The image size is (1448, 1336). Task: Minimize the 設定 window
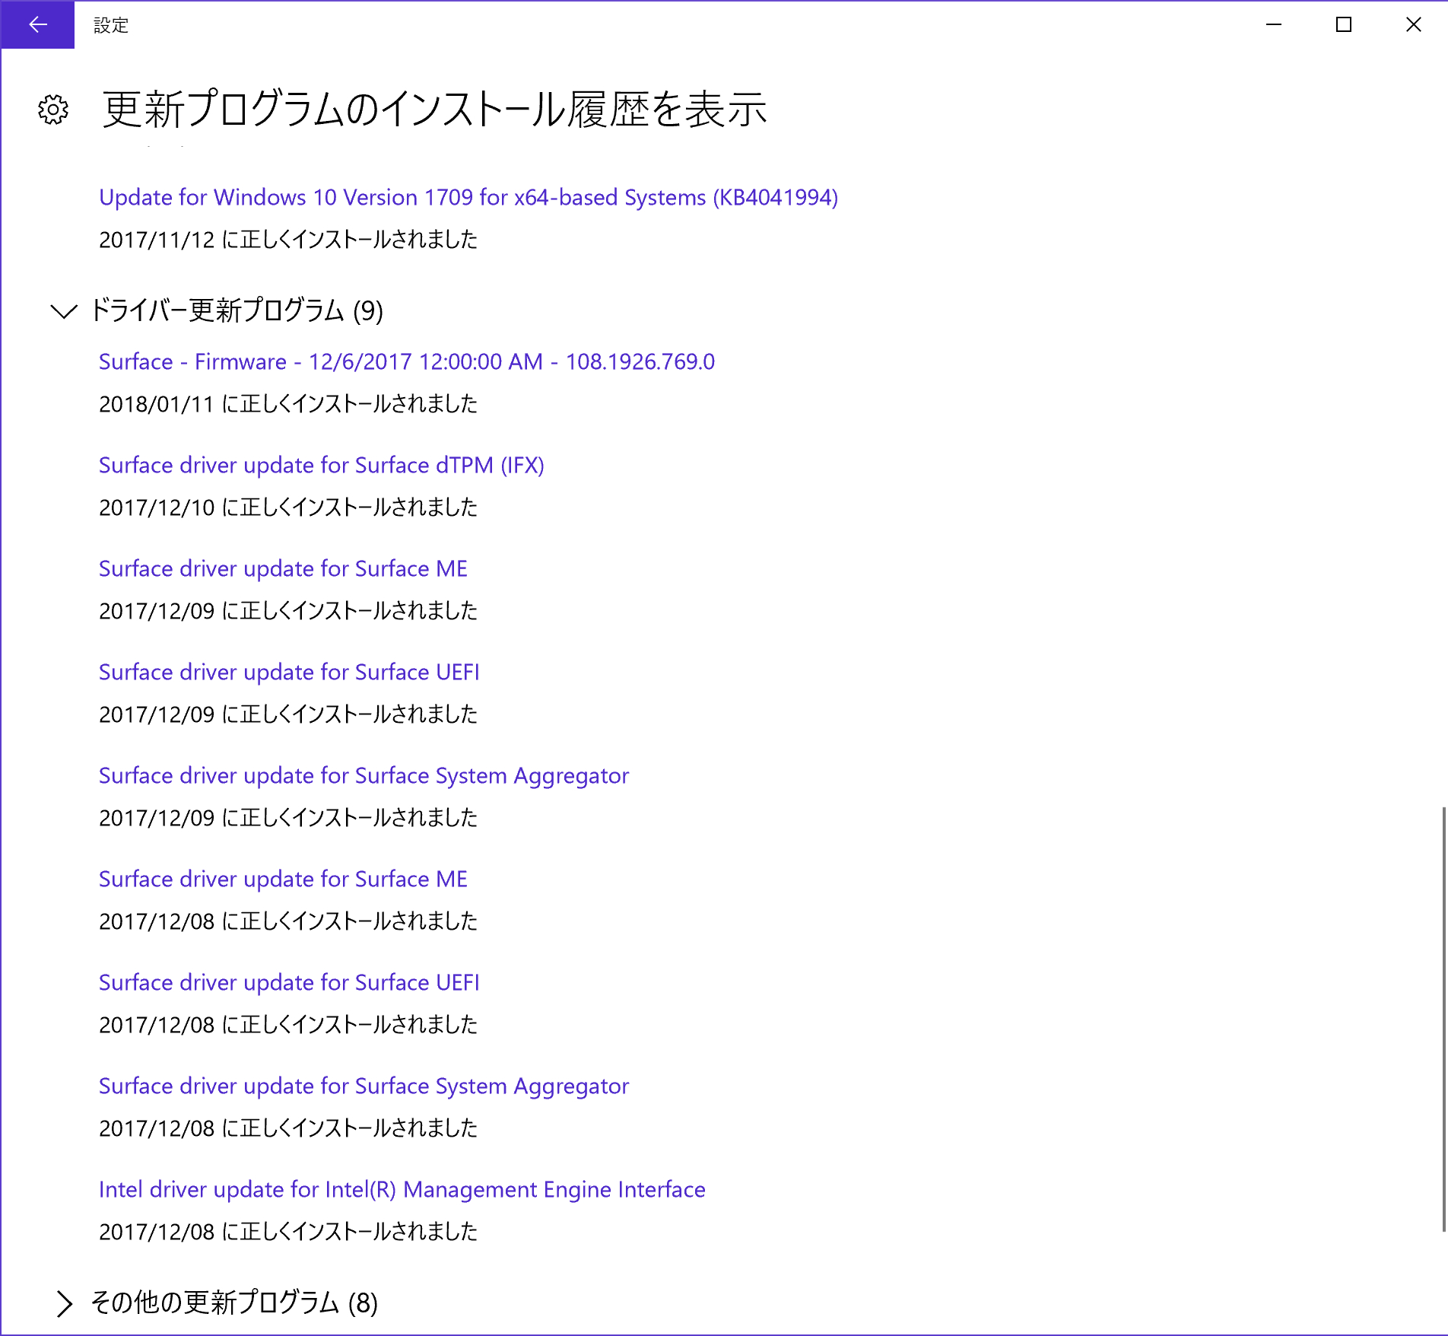point(1274,25)
